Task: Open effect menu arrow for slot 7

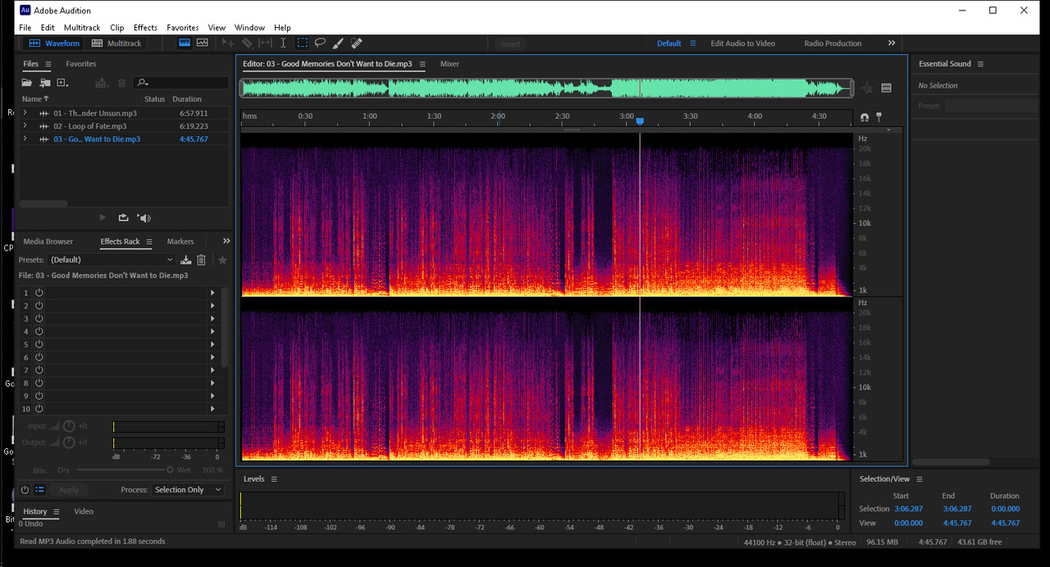Action: (x=212, y=370)
